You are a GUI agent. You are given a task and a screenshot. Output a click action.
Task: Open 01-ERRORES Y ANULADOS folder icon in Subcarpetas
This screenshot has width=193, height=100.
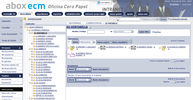(x=72, y=48)
